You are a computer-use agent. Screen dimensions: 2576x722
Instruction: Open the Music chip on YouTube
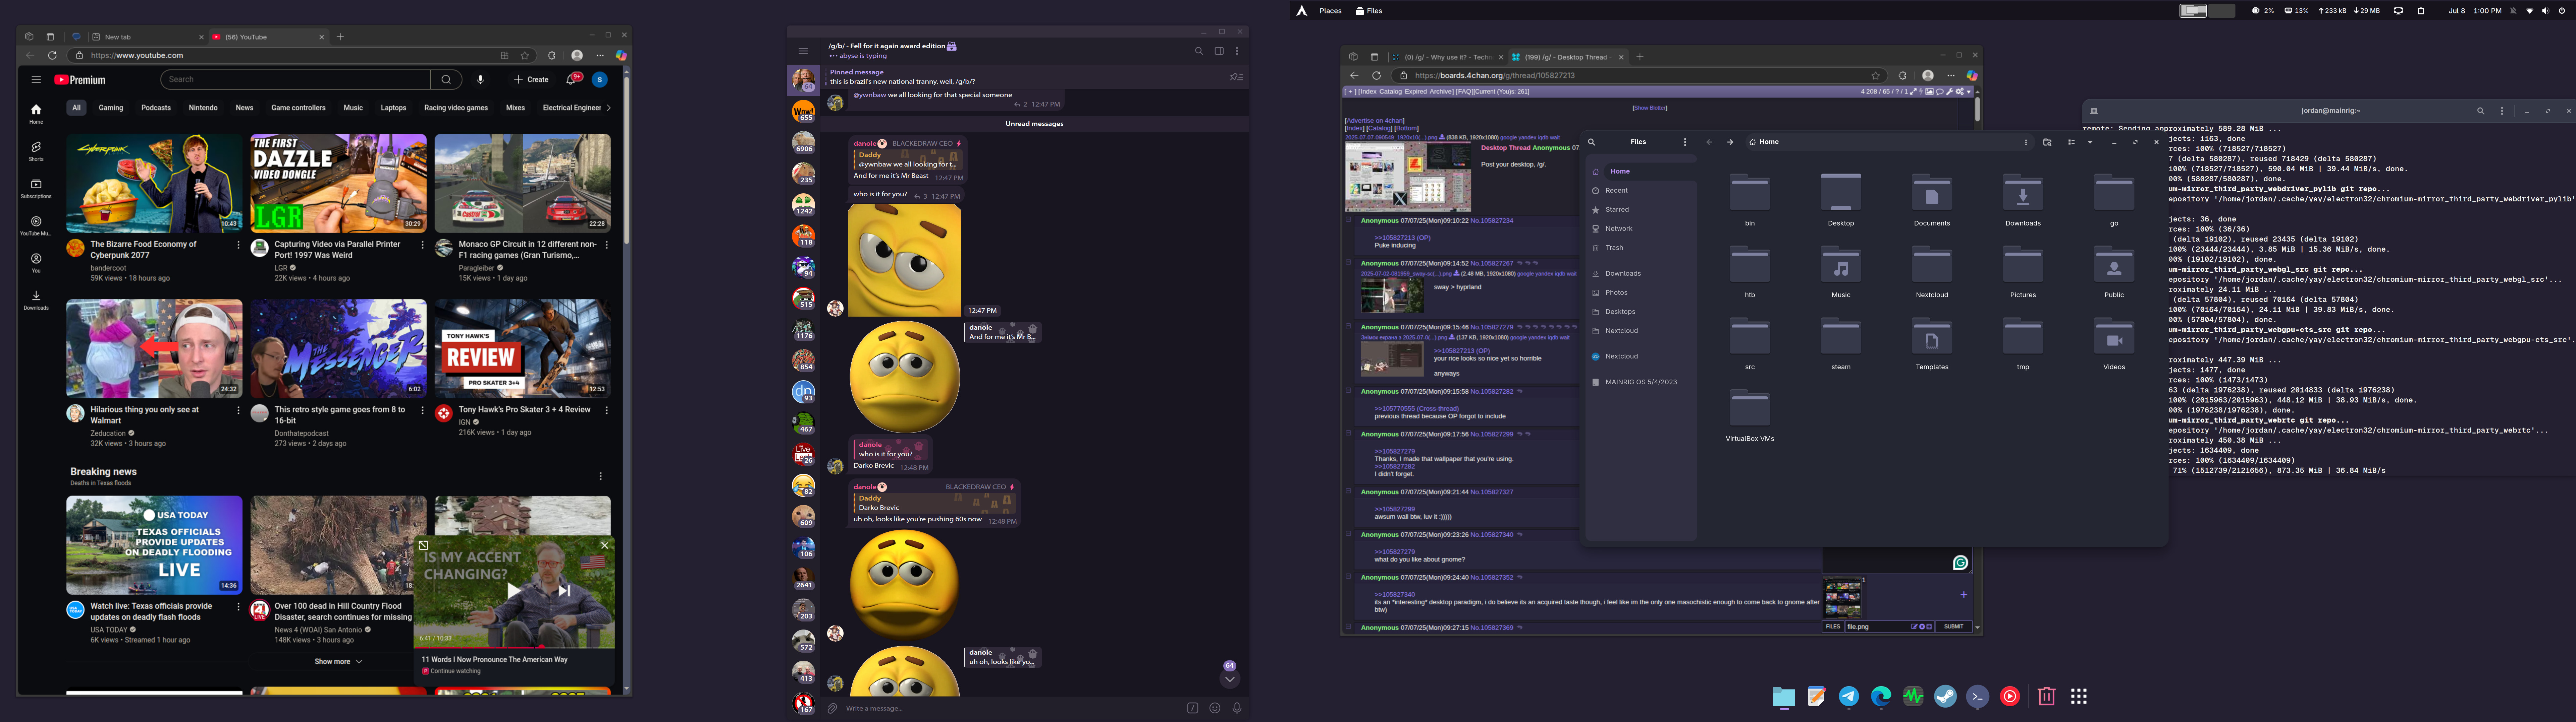point(353,108)
